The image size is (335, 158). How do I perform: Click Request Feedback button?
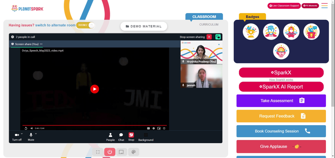click(281, 116)
